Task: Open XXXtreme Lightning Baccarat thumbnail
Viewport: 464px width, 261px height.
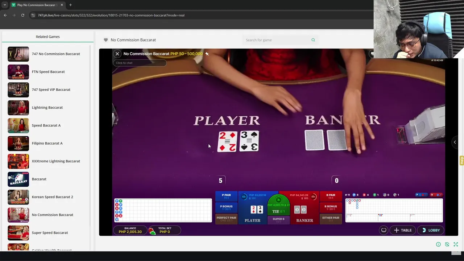Action: (18, 161)
